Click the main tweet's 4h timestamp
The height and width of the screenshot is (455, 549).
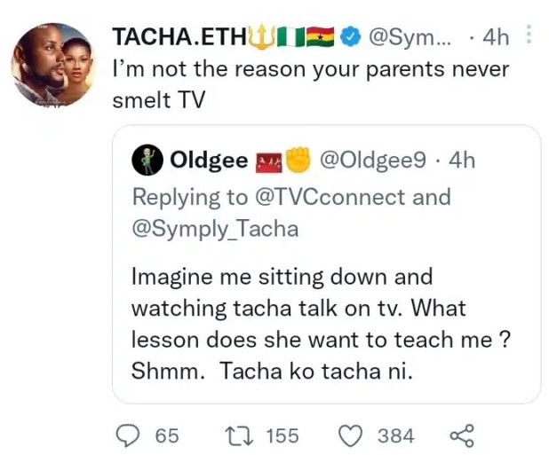coord(496,36)
